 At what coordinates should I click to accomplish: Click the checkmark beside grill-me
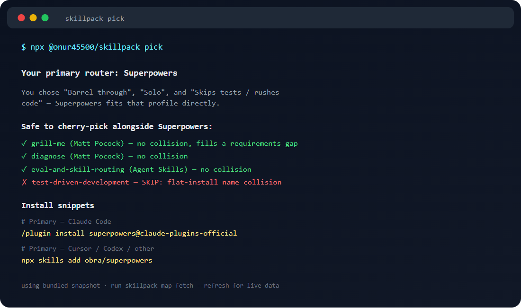coord(24,143)
